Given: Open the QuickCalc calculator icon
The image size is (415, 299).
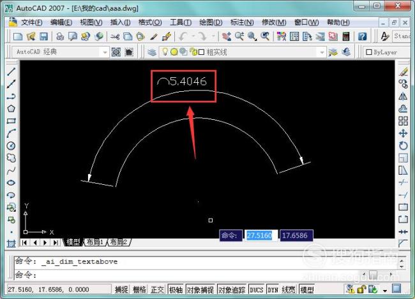Looking at the screenshot, I should coord(346,36).
